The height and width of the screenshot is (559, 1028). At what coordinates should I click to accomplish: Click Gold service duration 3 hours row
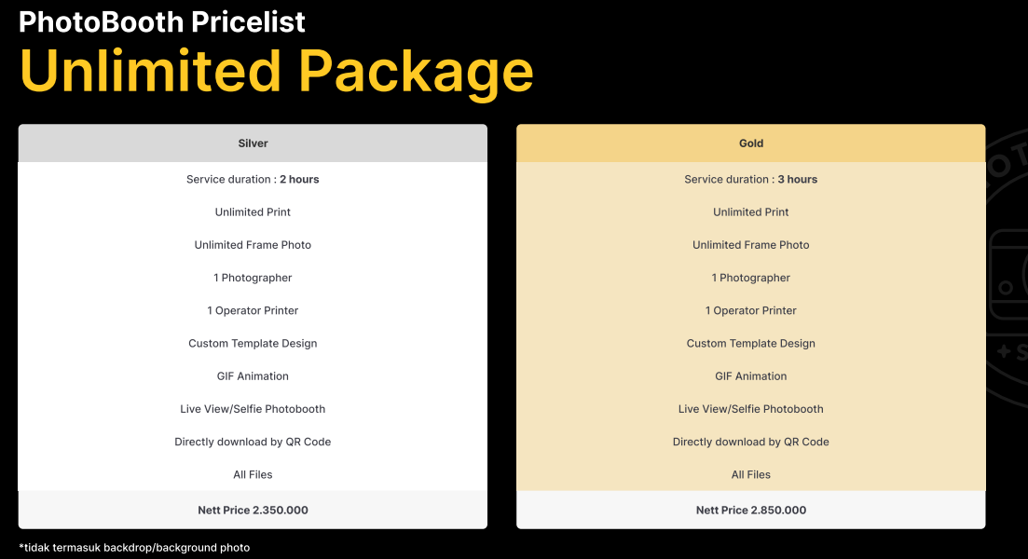pyautogui.click(x=750, y=179)
